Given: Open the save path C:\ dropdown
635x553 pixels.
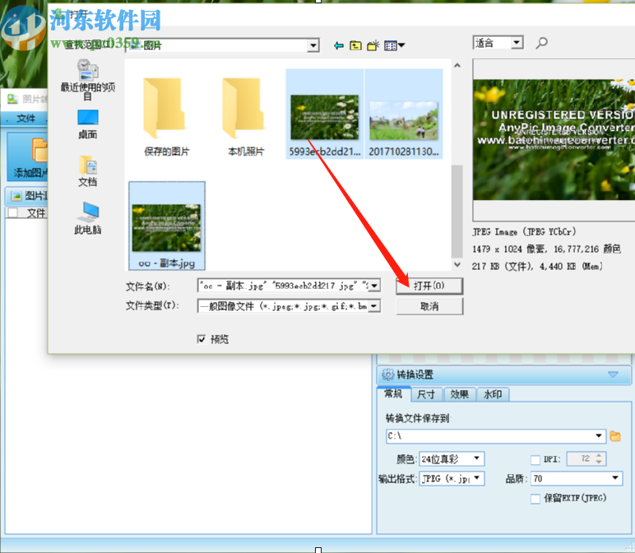Looking at the screenshot, I should coord(599,436).
